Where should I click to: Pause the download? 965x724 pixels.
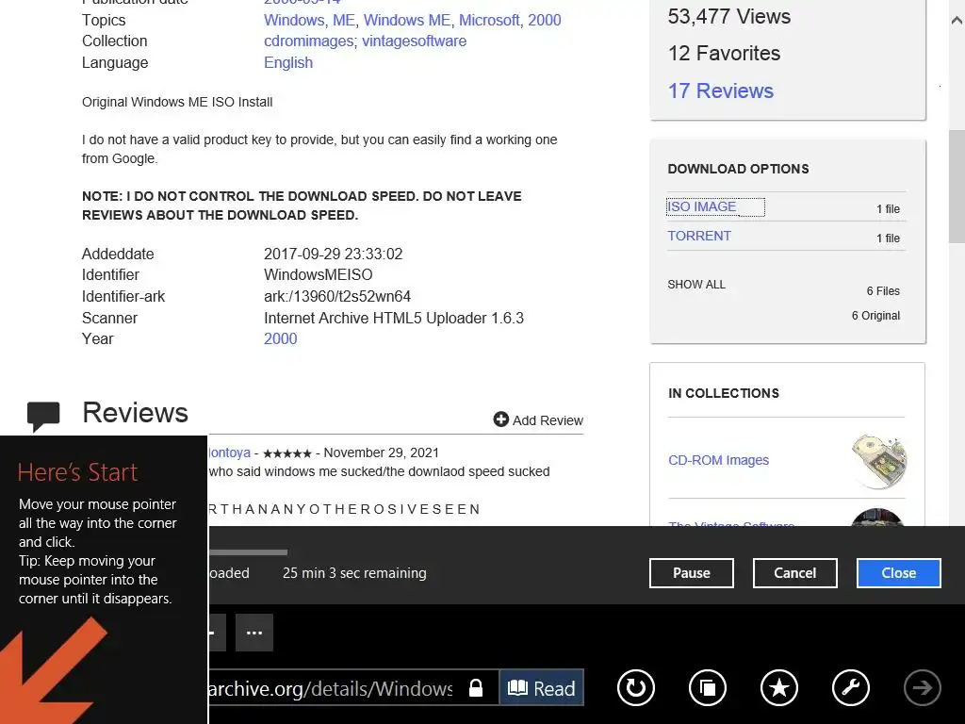(691, 573)
